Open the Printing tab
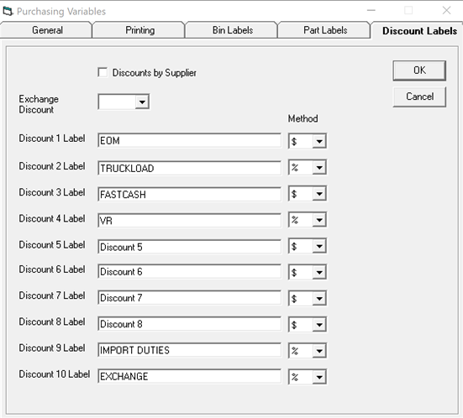 tap(139, 30)
